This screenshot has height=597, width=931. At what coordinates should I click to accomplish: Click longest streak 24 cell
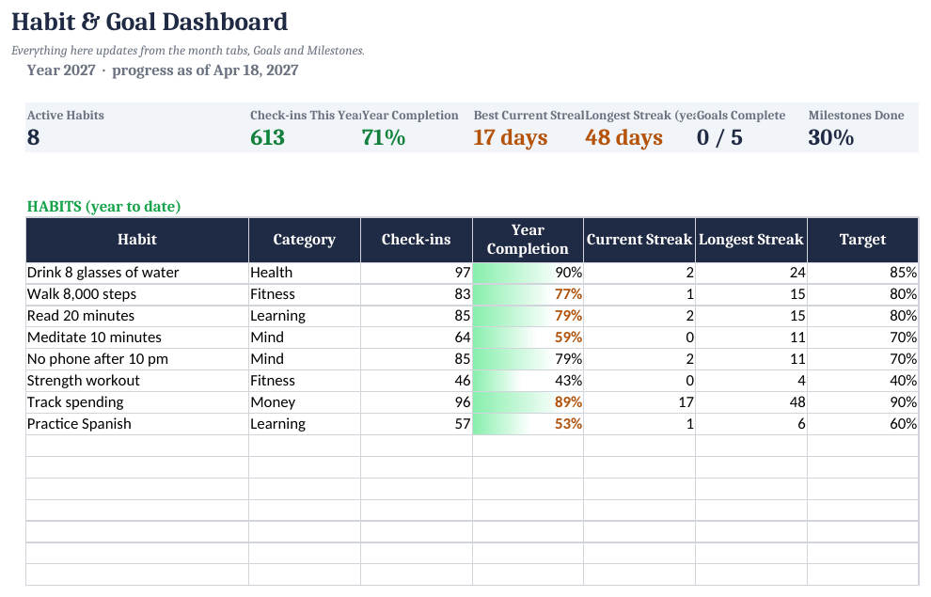click(751, 273)
